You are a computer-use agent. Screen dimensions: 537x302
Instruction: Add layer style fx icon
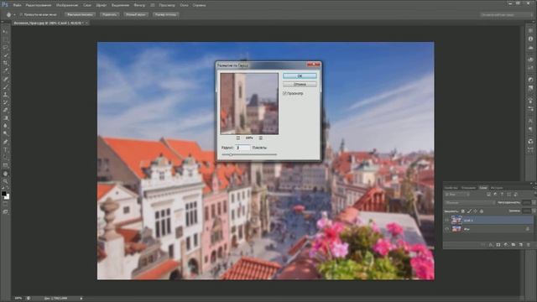click(491, 245)
